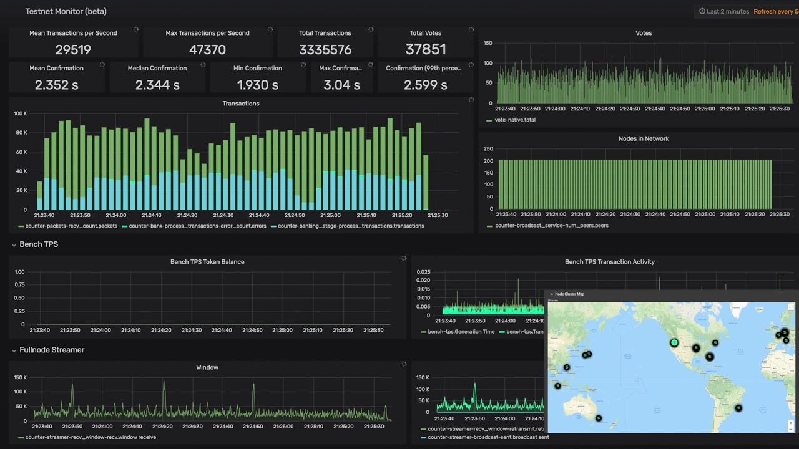Open the Refresh every interval selector
The image size is (799, 449).
point(776,11)
